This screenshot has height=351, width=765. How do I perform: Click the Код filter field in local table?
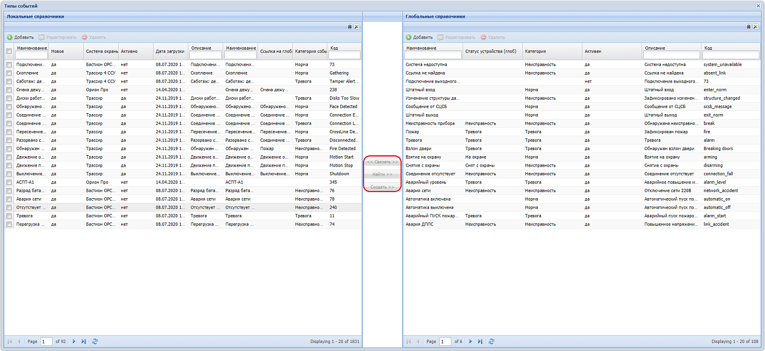[x=344, y=55]
